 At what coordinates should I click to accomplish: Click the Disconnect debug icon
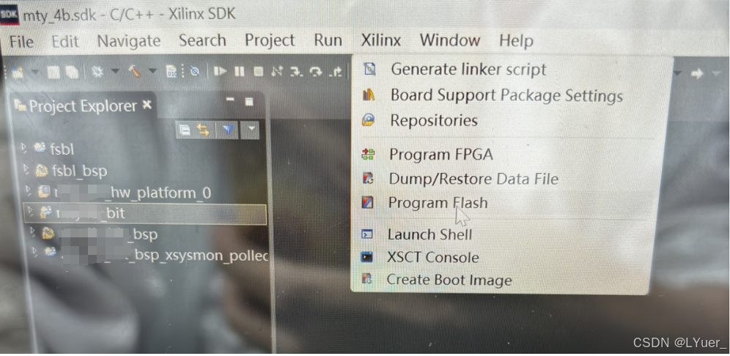click(278, 71)
